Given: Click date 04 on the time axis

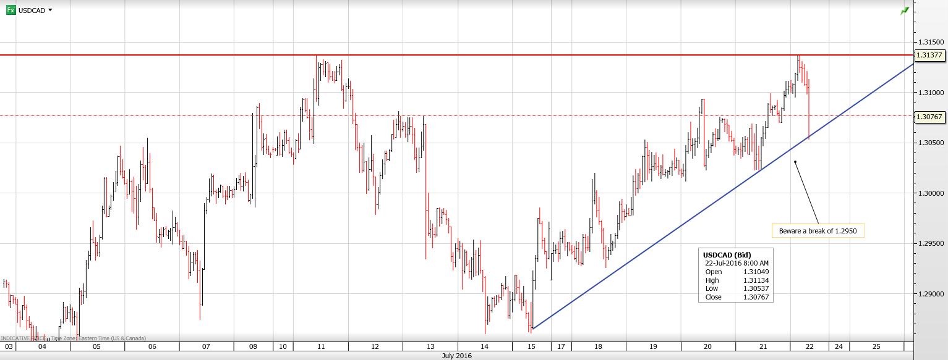Looking at the screenshot, I should (x=42, y=347).
